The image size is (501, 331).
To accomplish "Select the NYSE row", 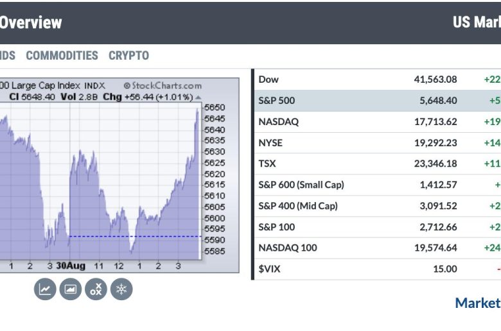I will point(378,142).
